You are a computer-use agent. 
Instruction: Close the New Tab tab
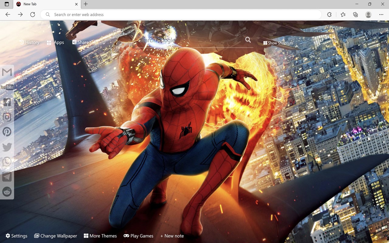[76, 4]
